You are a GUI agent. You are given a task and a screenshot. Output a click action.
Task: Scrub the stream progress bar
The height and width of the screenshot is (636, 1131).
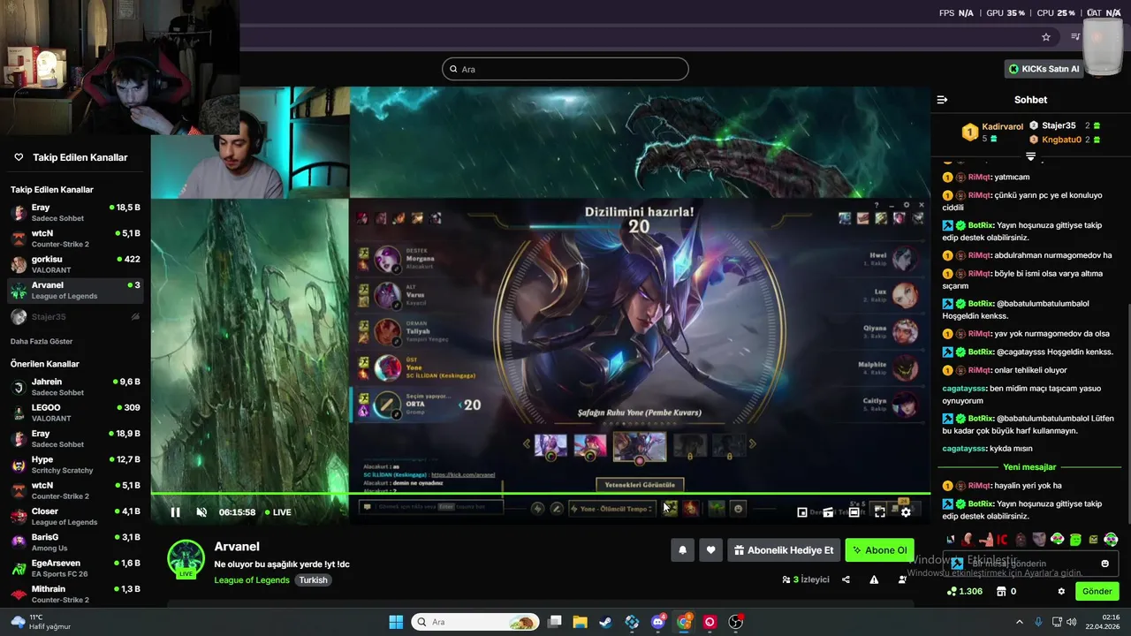tap(540, 494)
